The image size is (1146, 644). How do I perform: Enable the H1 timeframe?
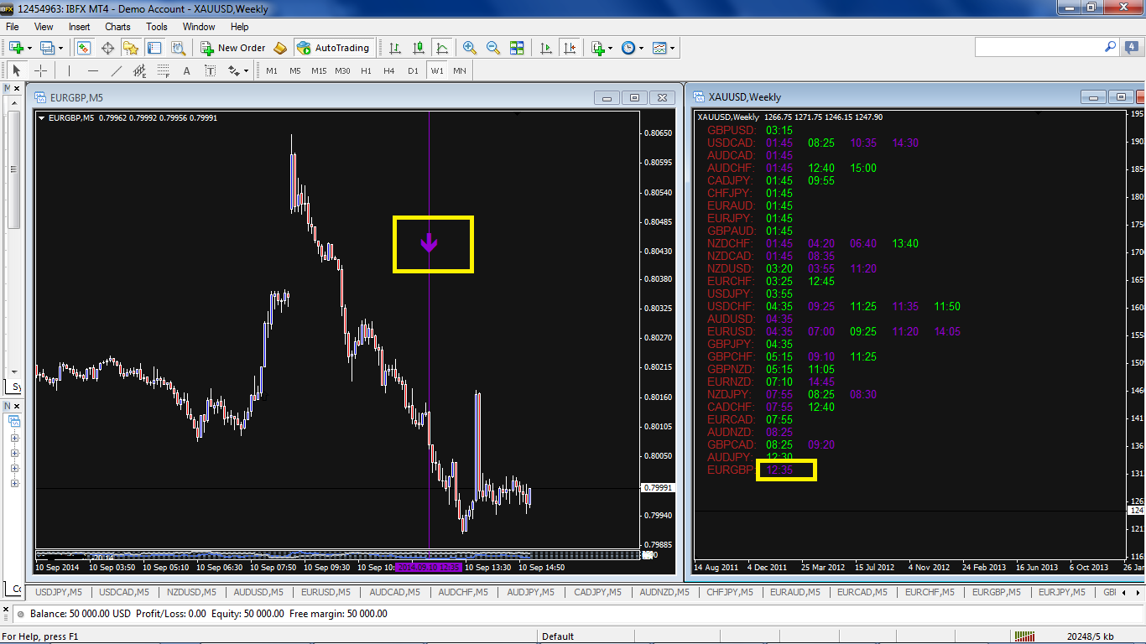coord(366,71)
